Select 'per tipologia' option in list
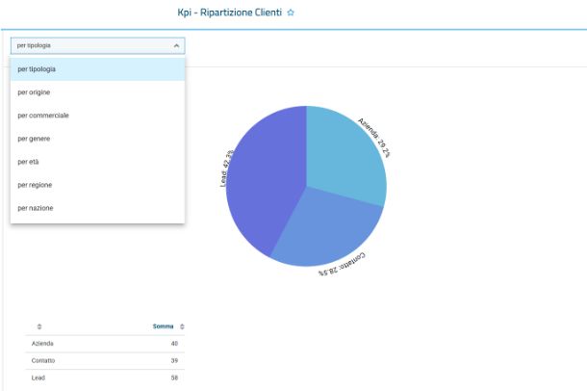 coord(97,69)
